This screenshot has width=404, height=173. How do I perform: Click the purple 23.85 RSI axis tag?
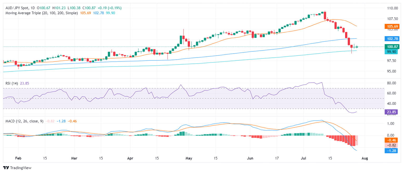point(392,112)
